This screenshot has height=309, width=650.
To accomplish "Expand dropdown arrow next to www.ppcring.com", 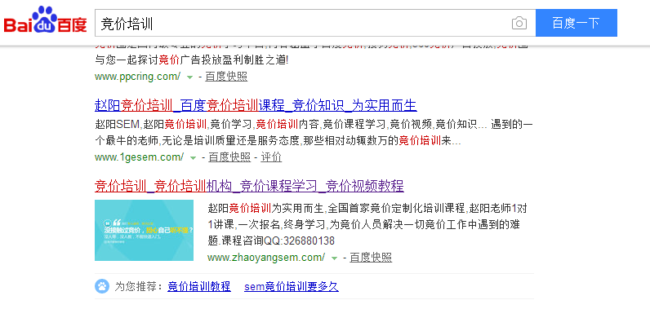I will (190, 77).
